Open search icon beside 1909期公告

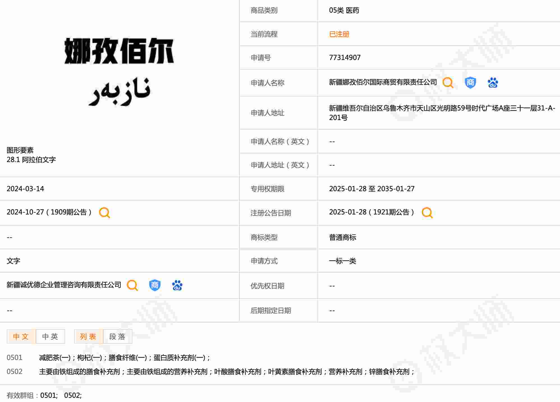pyautogui.click(x=104, y=212)
